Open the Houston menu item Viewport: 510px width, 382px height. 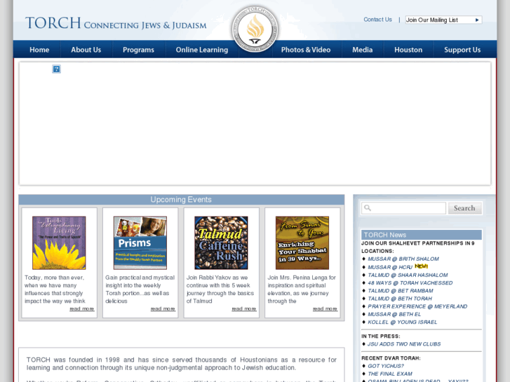(x=408, y=50)
